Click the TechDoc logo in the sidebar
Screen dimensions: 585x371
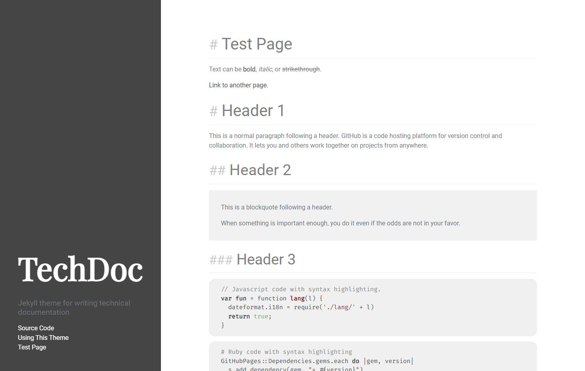coord(80,270)
